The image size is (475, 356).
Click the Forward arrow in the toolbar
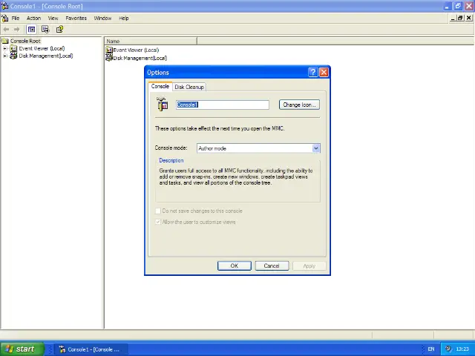(17, 30)
